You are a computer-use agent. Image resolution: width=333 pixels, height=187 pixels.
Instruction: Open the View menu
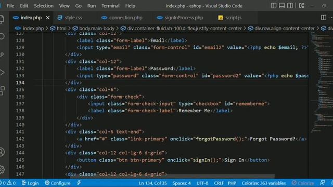click(x=65, y=6)
